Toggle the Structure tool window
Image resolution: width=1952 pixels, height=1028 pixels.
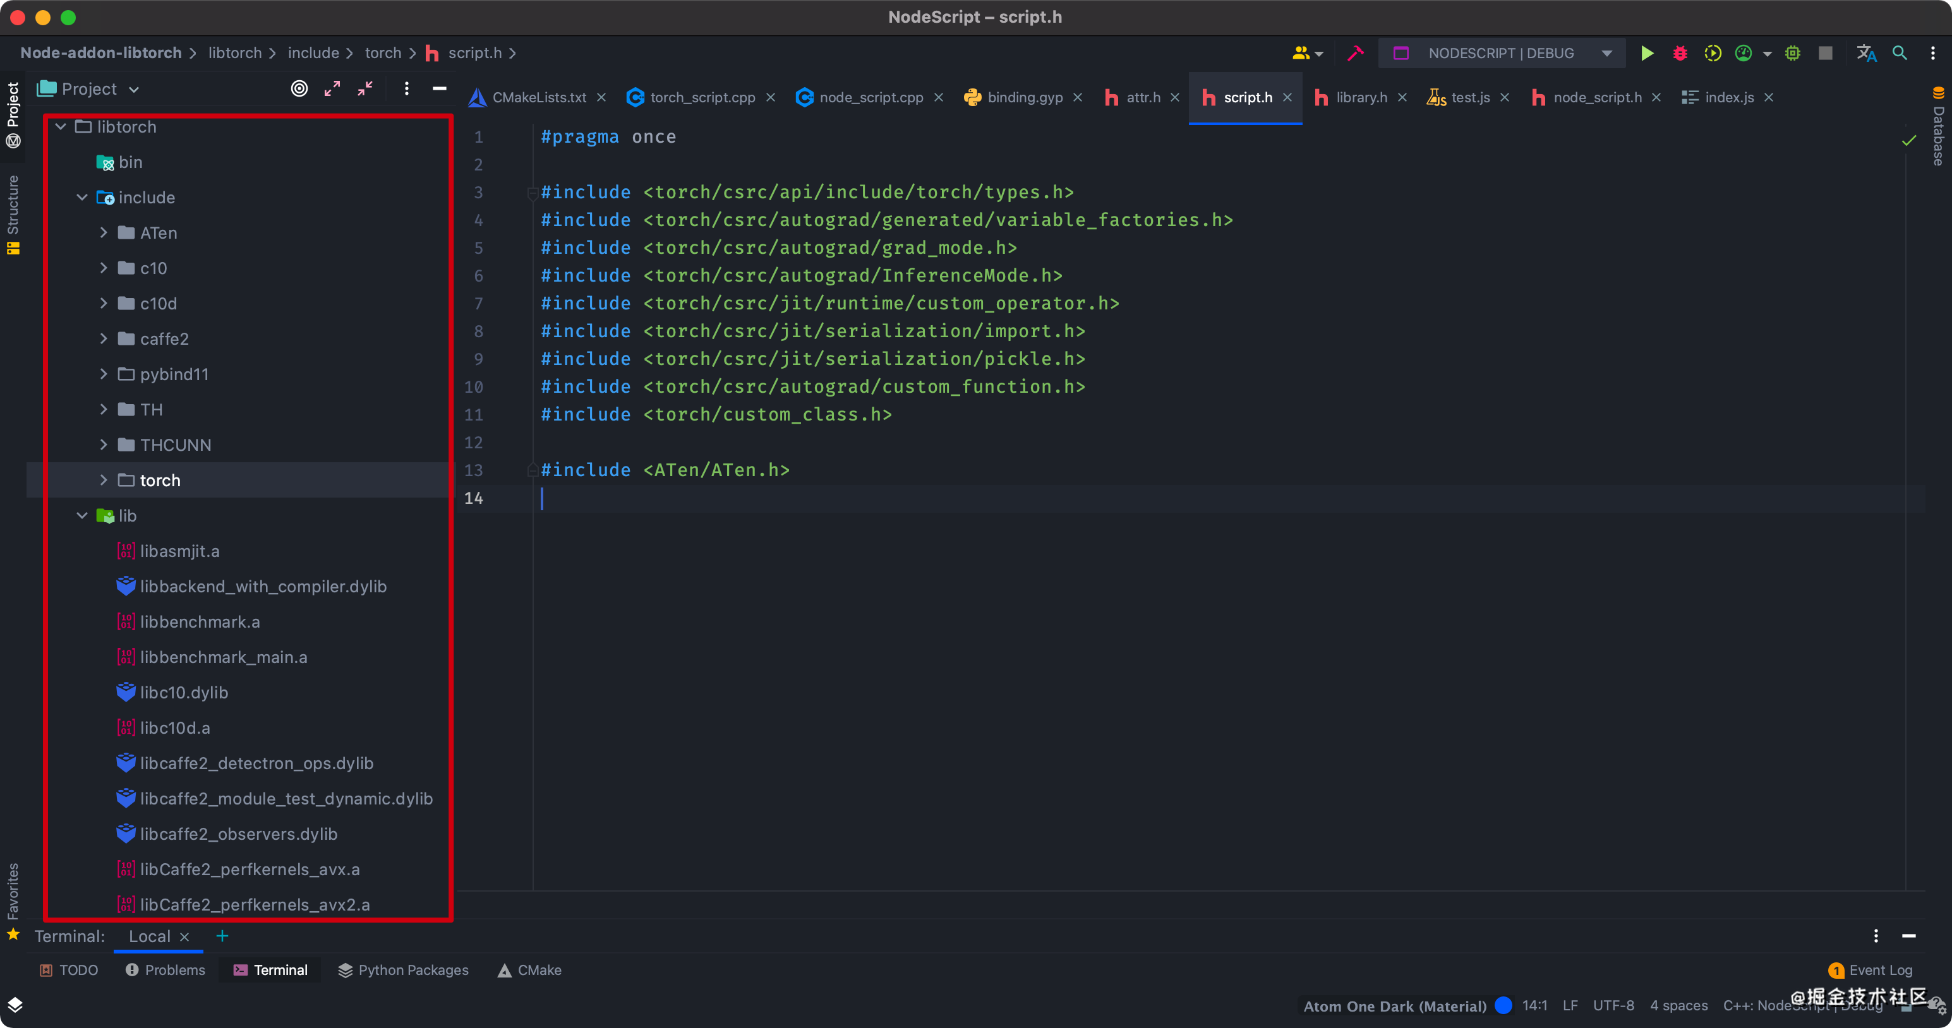[x=13, y=215]
